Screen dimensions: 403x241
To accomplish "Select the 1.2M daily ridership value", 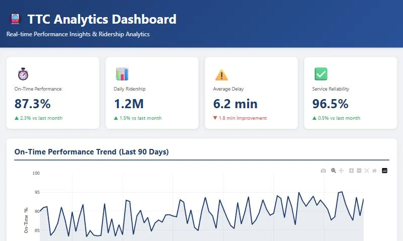I will [129, 104].
